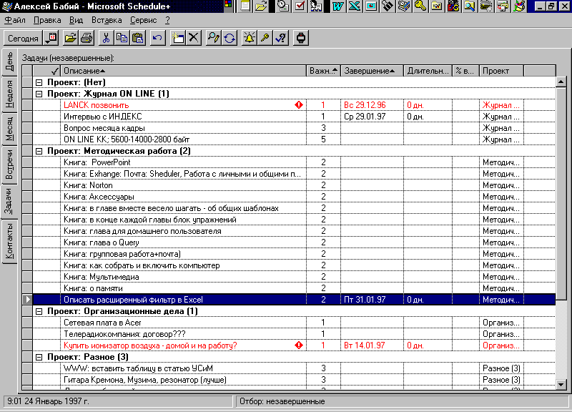Set a reminder with the bell icon

(249, 38)
